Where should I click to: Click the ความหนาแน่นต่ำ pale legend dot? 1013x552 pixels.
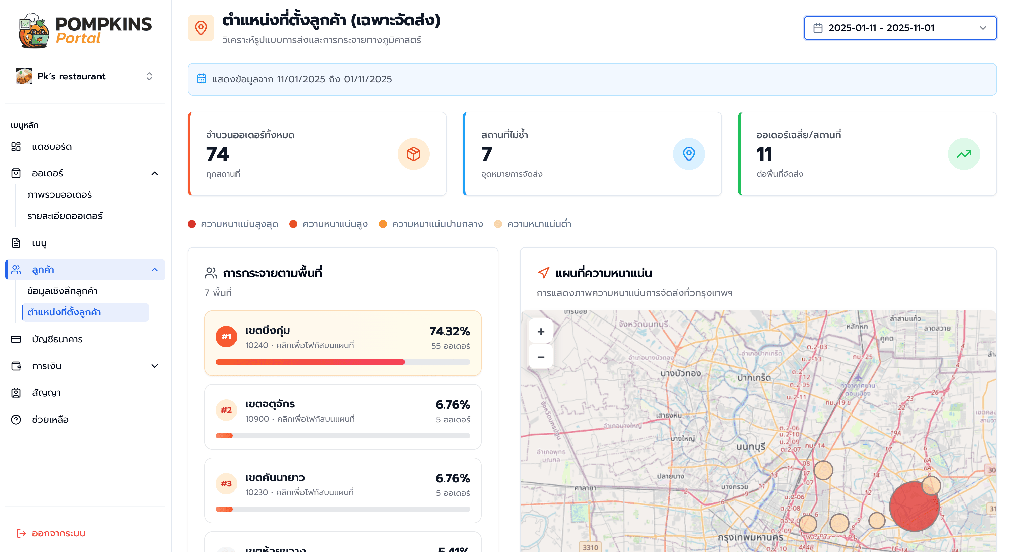coord(498,224)
